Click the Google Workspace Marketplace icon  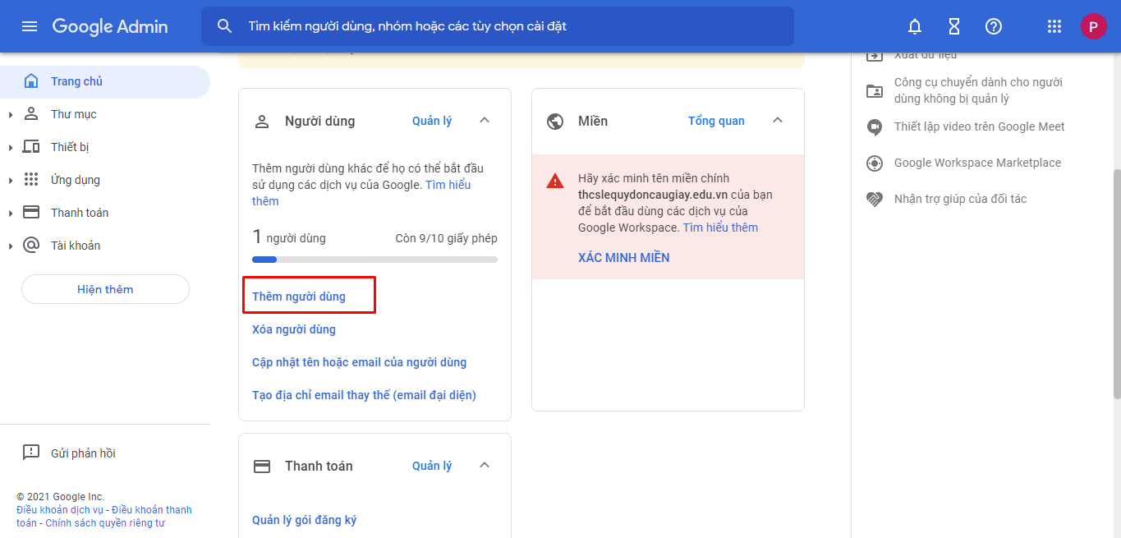(x=875, y=163)
